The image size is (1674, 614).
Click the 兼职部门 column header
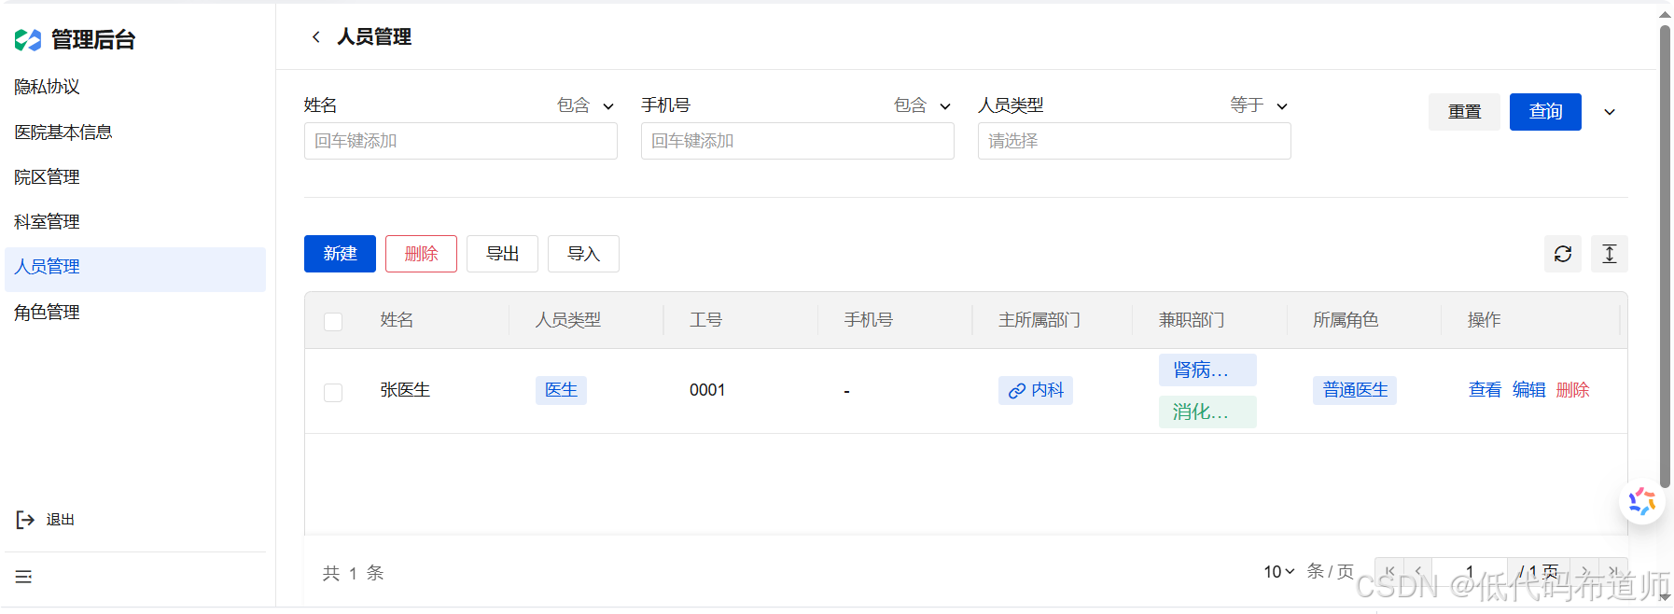(x=1192, y=320)
